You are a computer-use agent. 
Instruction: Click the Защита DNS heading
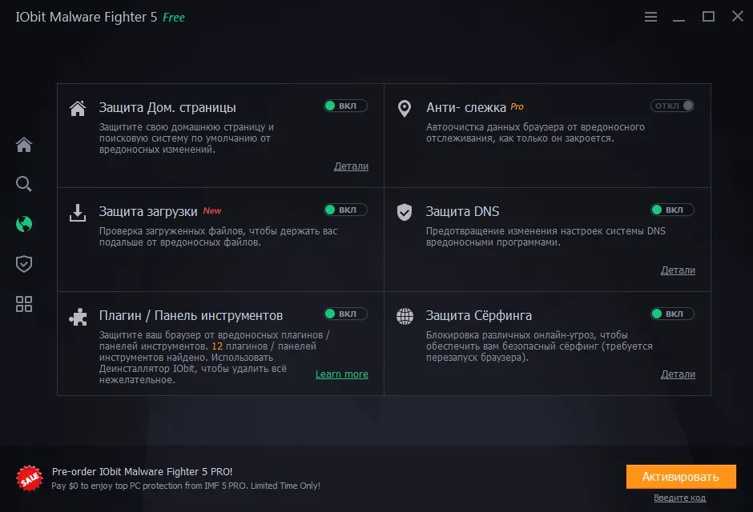462,211
